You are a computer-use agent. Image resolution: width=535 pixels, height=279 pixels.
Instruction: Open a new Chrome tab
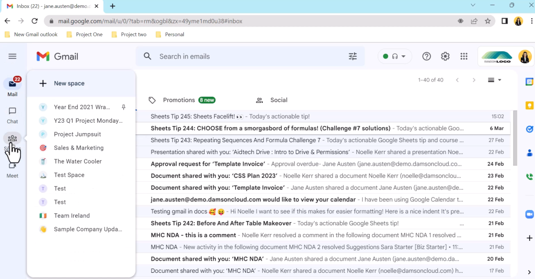[x=113, y=6]
